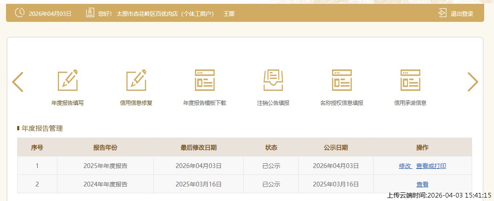Click the 2026年04月03日 last-modified date cell

coord(198,166)
